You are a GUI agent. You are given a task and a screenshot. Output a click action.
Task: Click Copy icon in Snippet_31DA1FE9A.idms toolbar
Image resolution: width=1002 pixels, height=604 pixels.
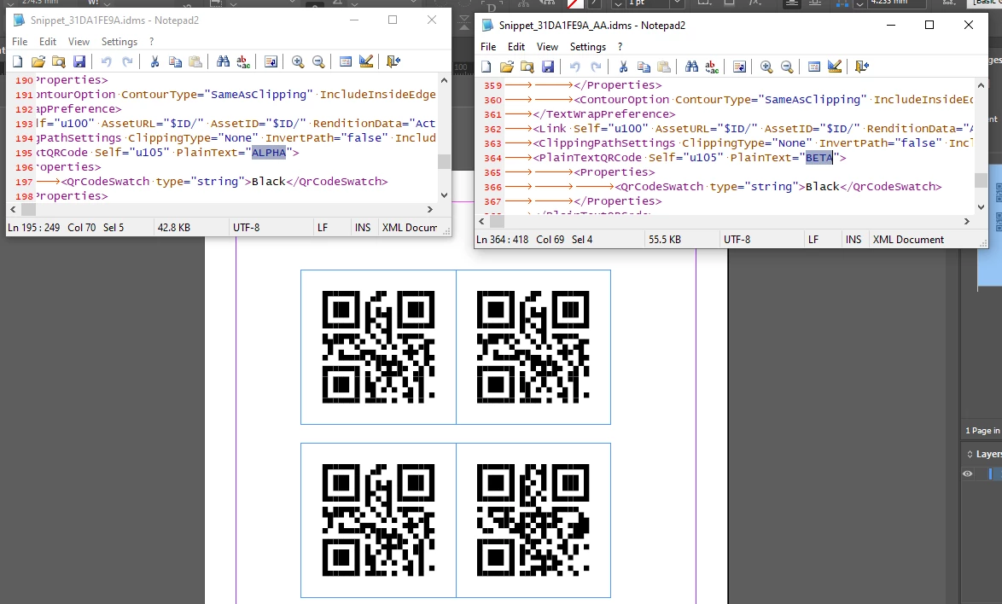pyautogui.click(x=175, y=61)
